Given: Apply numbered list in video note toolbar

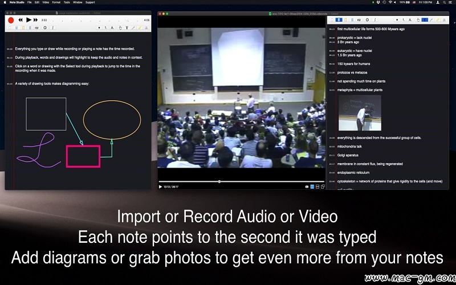Looking at the screenshot, I should coord(404,20).
